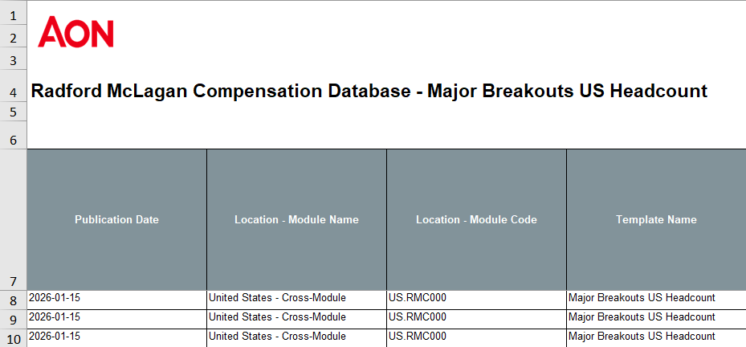Image resolution: width=746 pixels, height=347 pixels.
Task: Click the 2026-01-15 date cell in row 8
Action: click(116, 298)
